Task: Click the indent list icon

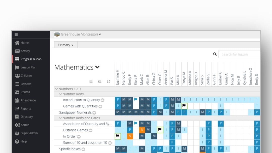Action: coord(100,82)
